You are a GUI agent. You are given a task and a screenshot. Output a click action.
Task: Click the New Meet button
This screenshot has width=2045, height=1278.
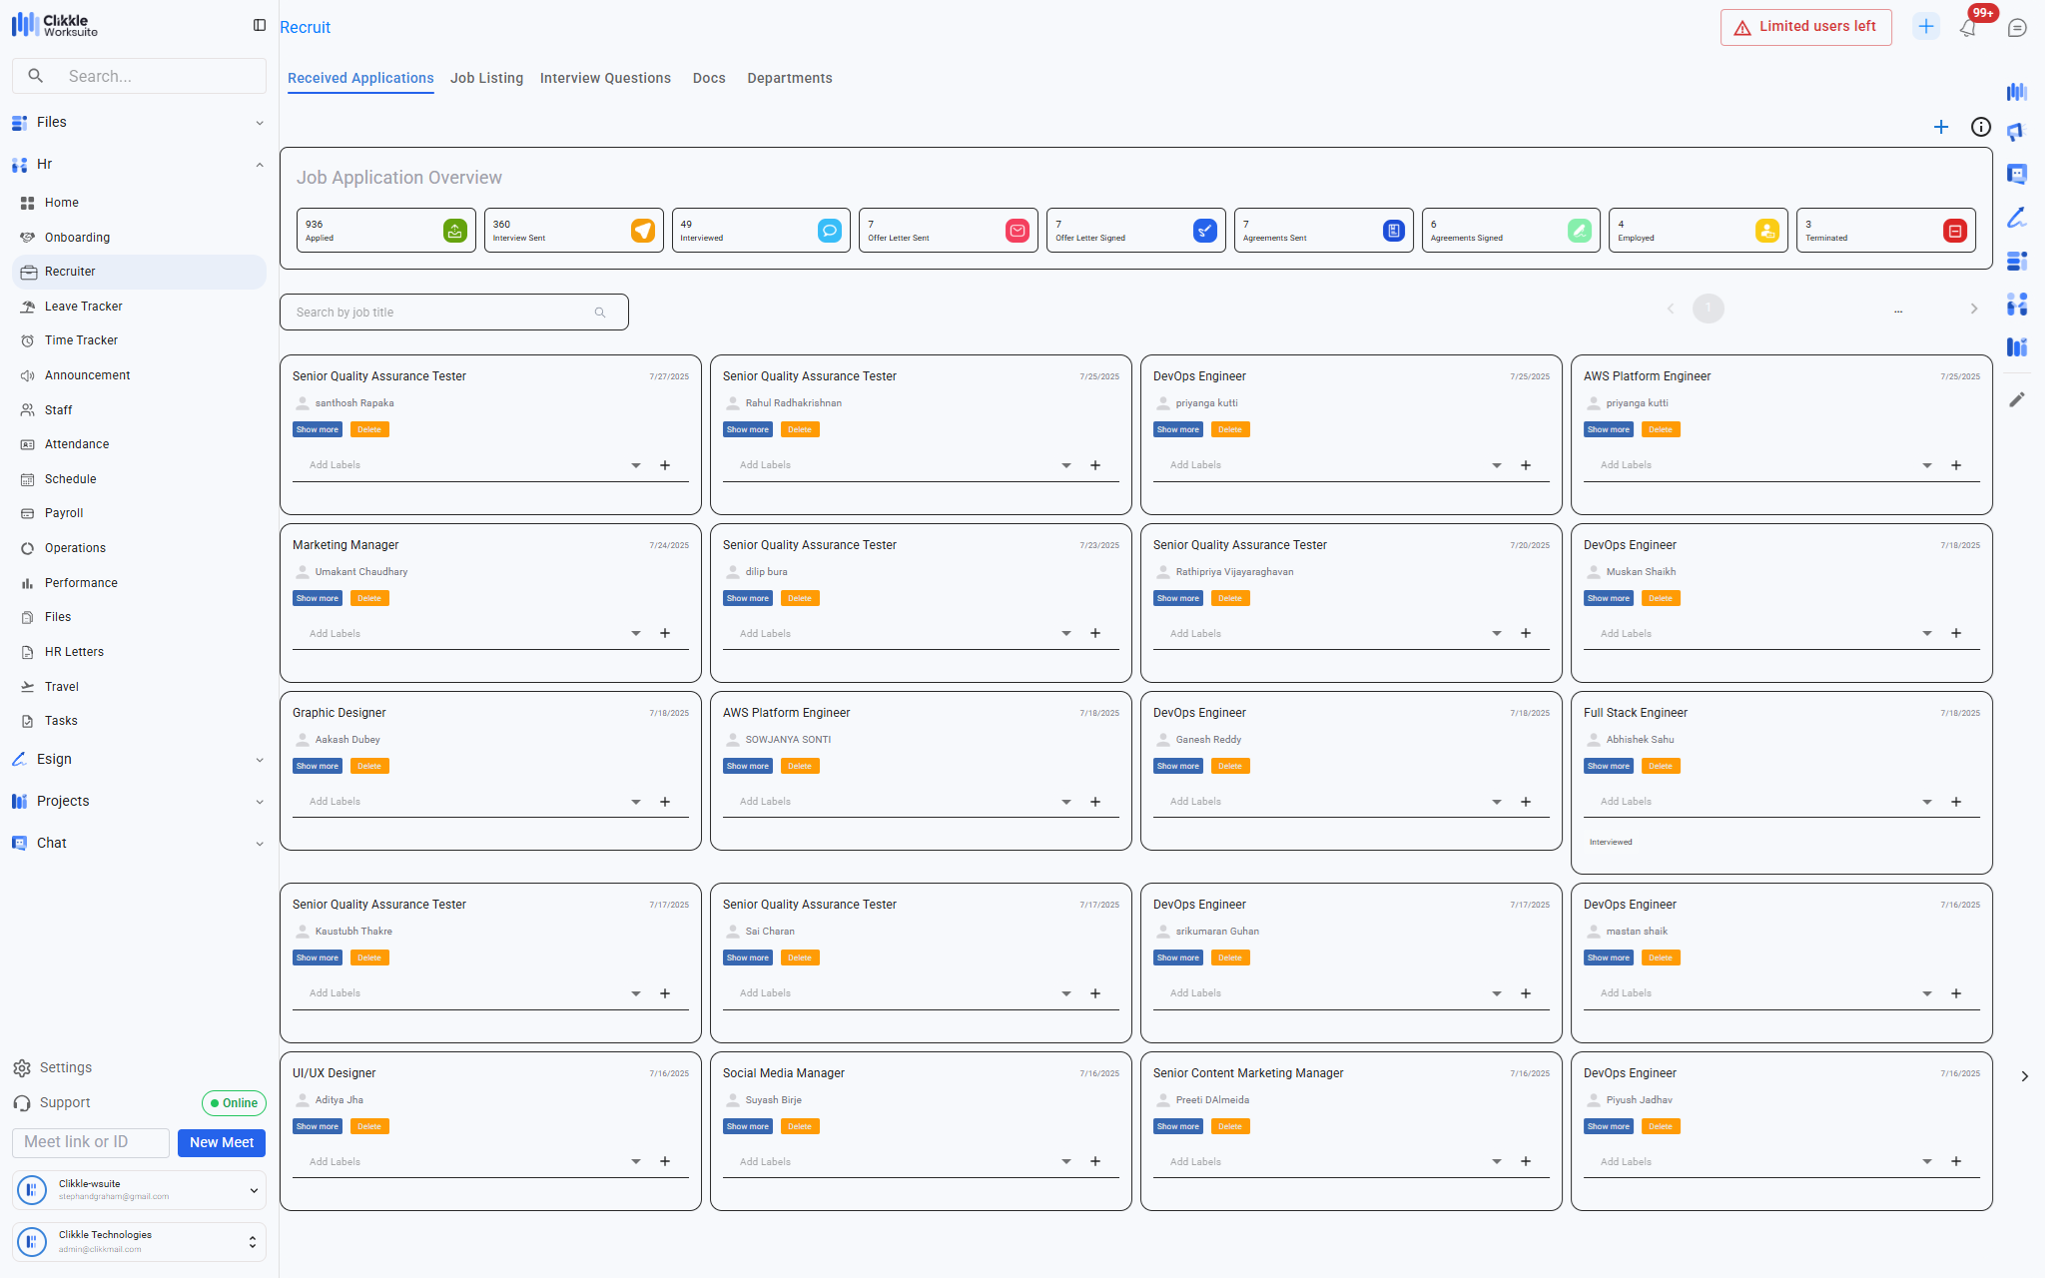(x=222, y=1142)
